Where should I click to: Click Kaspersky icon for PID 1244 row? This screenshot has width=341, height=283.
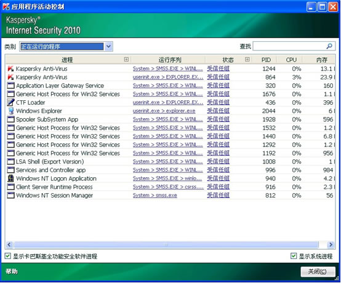tap(10, 69)
